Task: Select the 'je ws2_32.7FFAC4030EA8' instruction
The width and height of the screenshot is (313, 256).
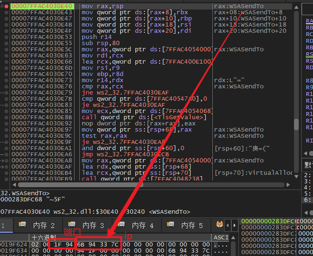Action: (x=123, y=142)
